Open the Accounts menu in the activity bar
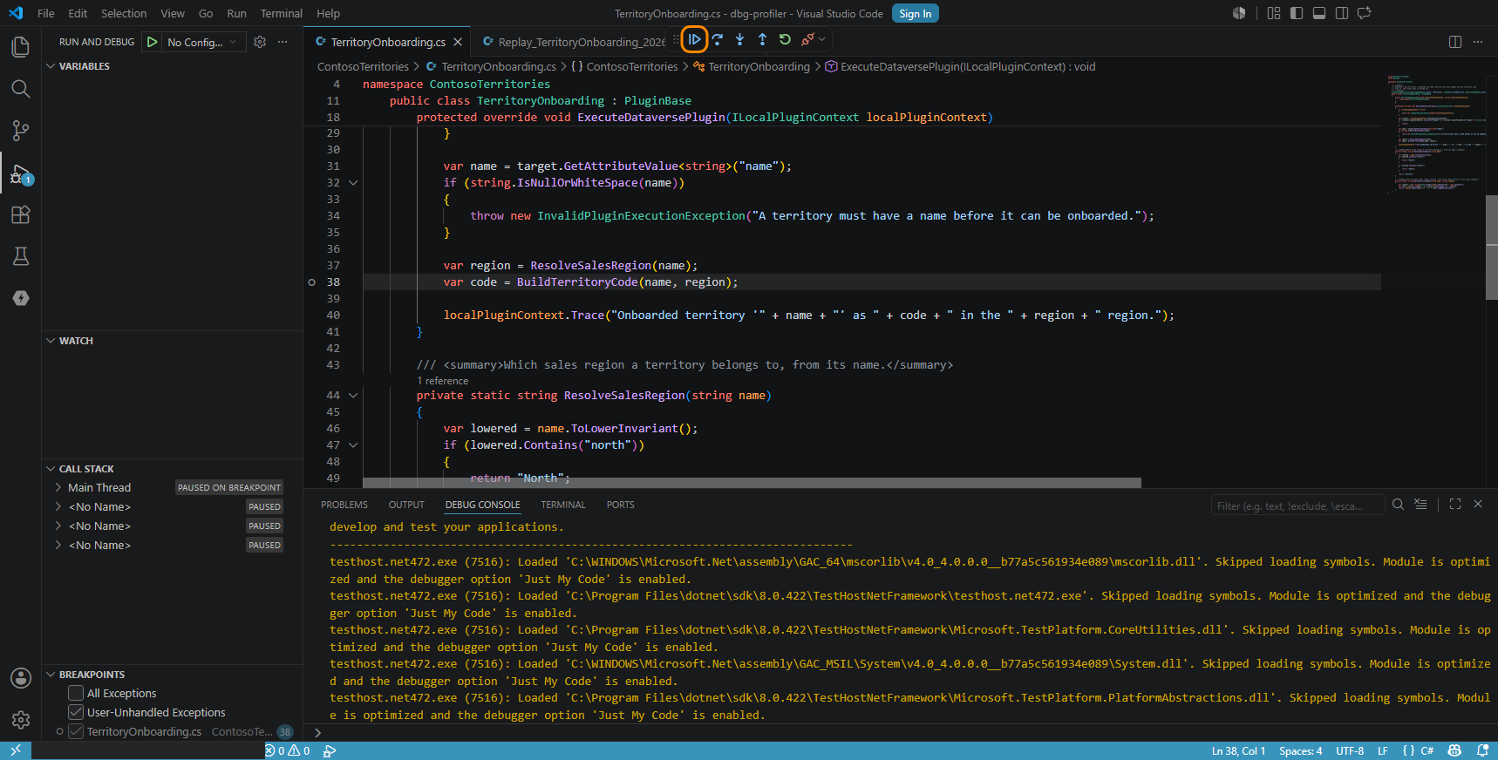The width and height of the screenshot is (1498, 760). pos(21,678)
